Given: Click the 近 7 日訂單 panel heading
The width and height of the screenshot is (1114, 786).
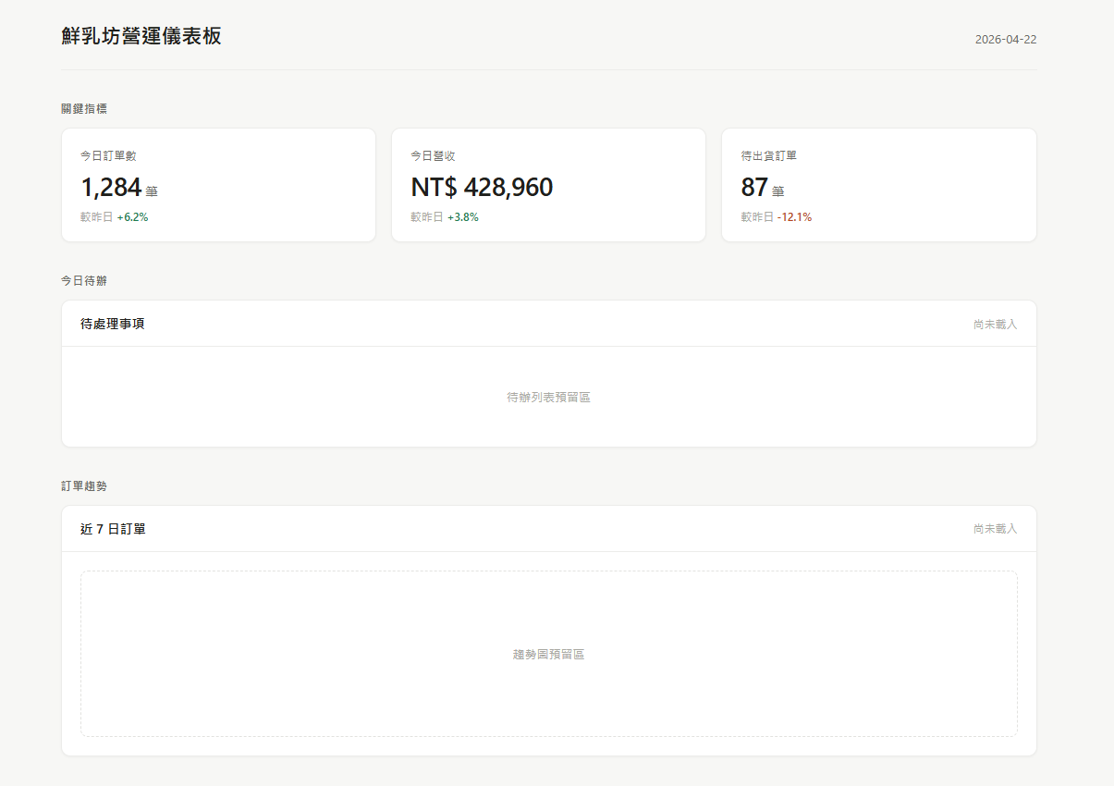Looking at the screenshot, I should coord(113,529).
